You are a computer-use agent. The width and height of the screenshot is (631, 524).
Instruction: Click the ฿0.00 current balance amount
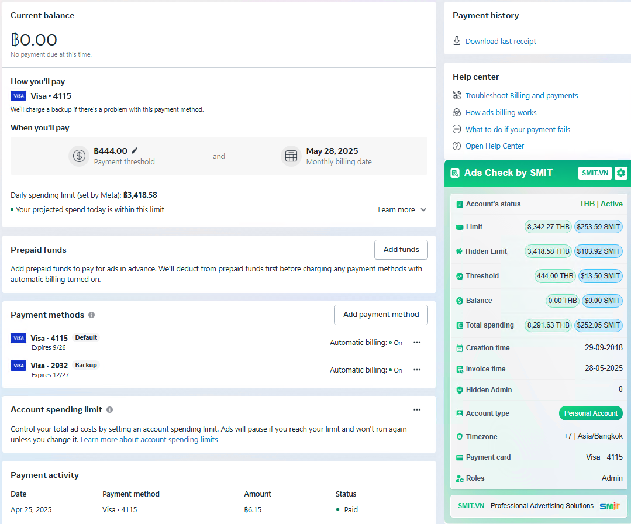tap(34, 40)
